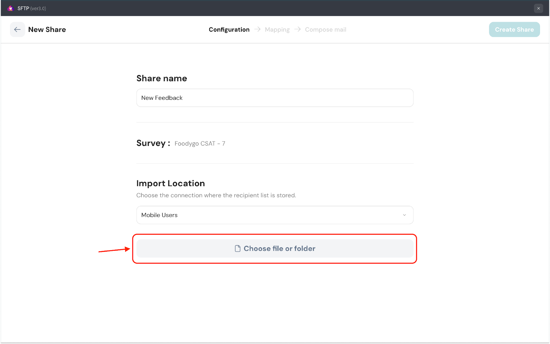Click the arrow between Configuration and Mapping

[257, 30]
